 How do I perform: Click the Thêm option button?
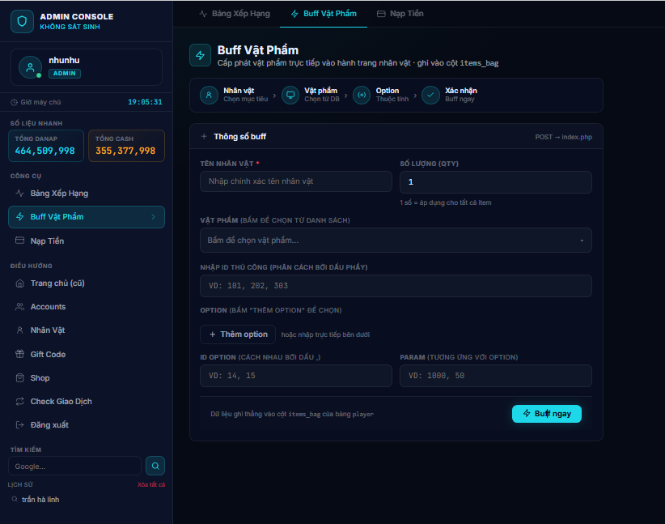[238, 334]
